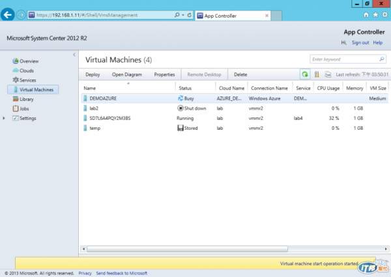Open the address bar dropdown arrow
The width and height of the screenshot is (391, 277).
[x=183, y=15]
